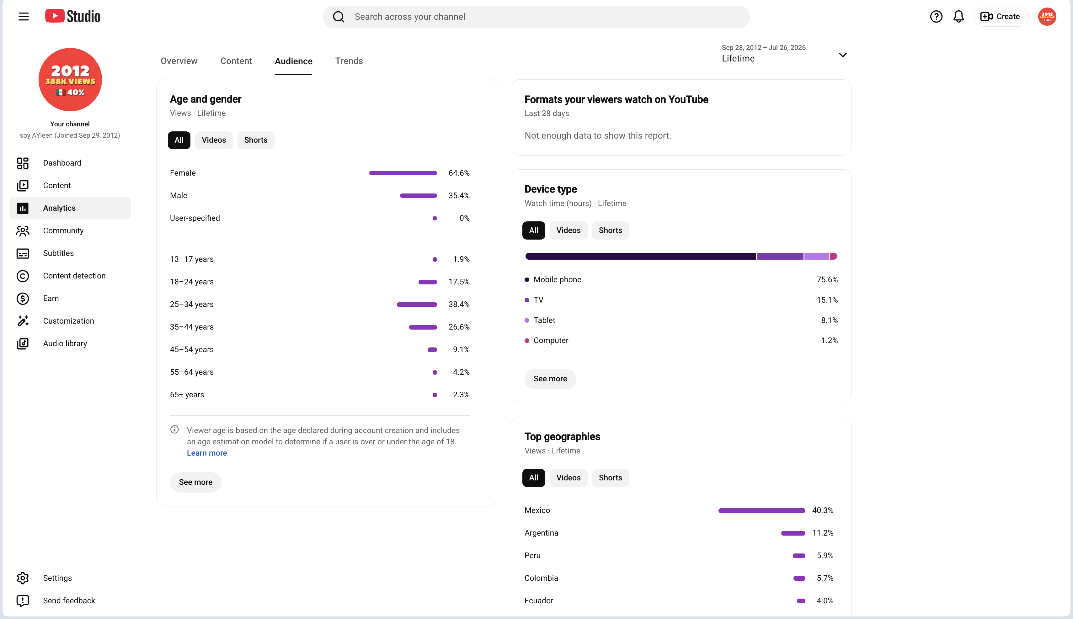The width and height of the screenshot is (1073, 619).
Task: Click the Community people icon
Action: tap(23, 230)
